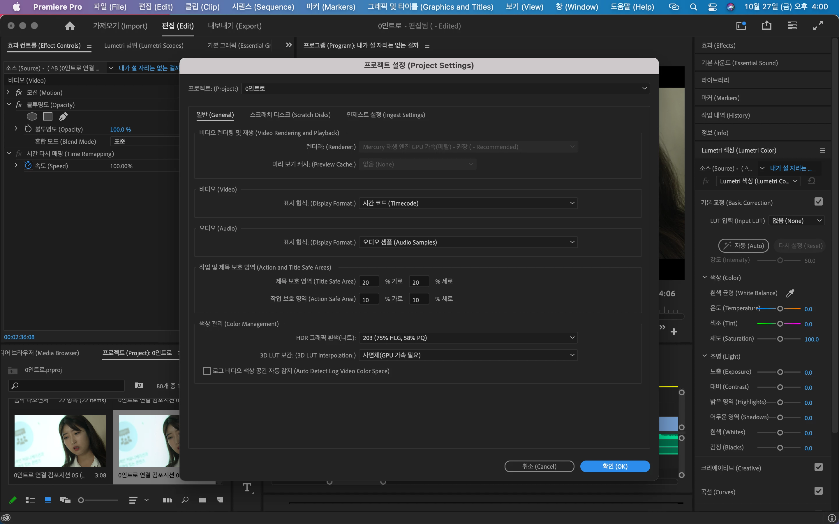Enable Auto Detect Log Video Color Space
Screen dimensions: 839x524
coord(207,371)
